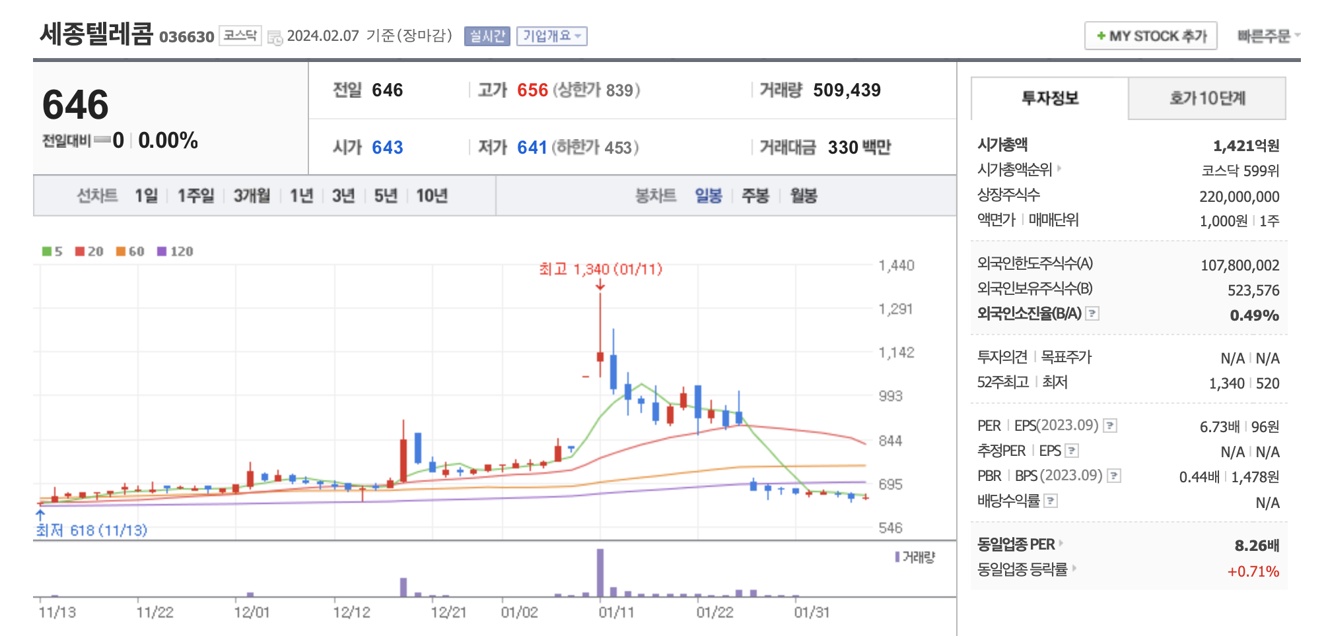Image resolution: width=1326 pixels, height=636 pixels.
Task: Click the 외국인소진율 value 0.49%
Action: [x=1255, y=315]
